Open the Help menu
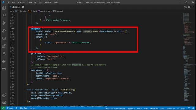 point(56,2)
